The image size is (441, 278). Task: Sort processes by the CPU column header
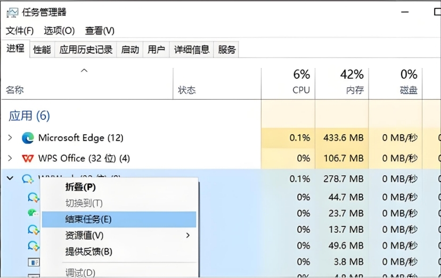[288, 83]
